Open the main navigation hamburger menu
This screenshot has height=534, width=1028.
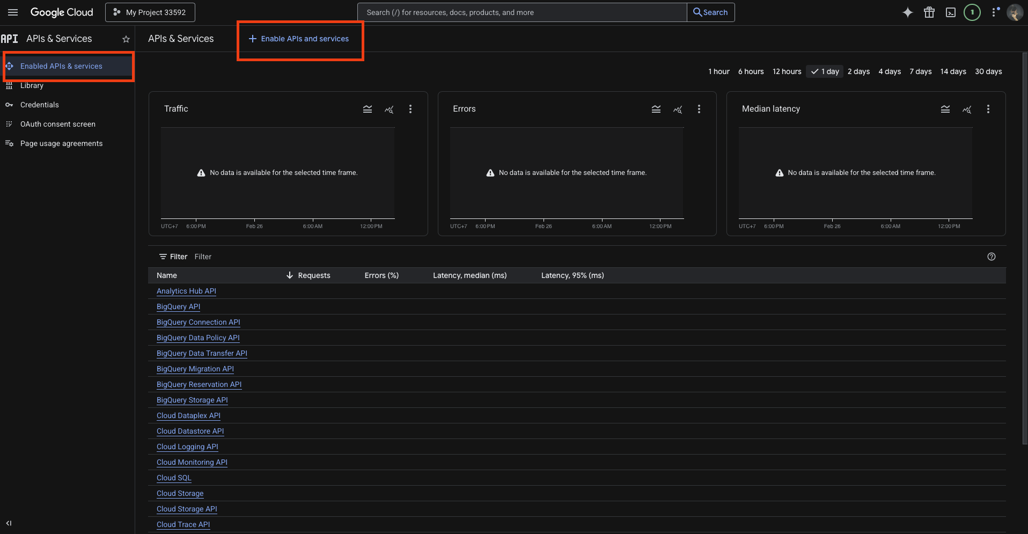pos(13,12)
